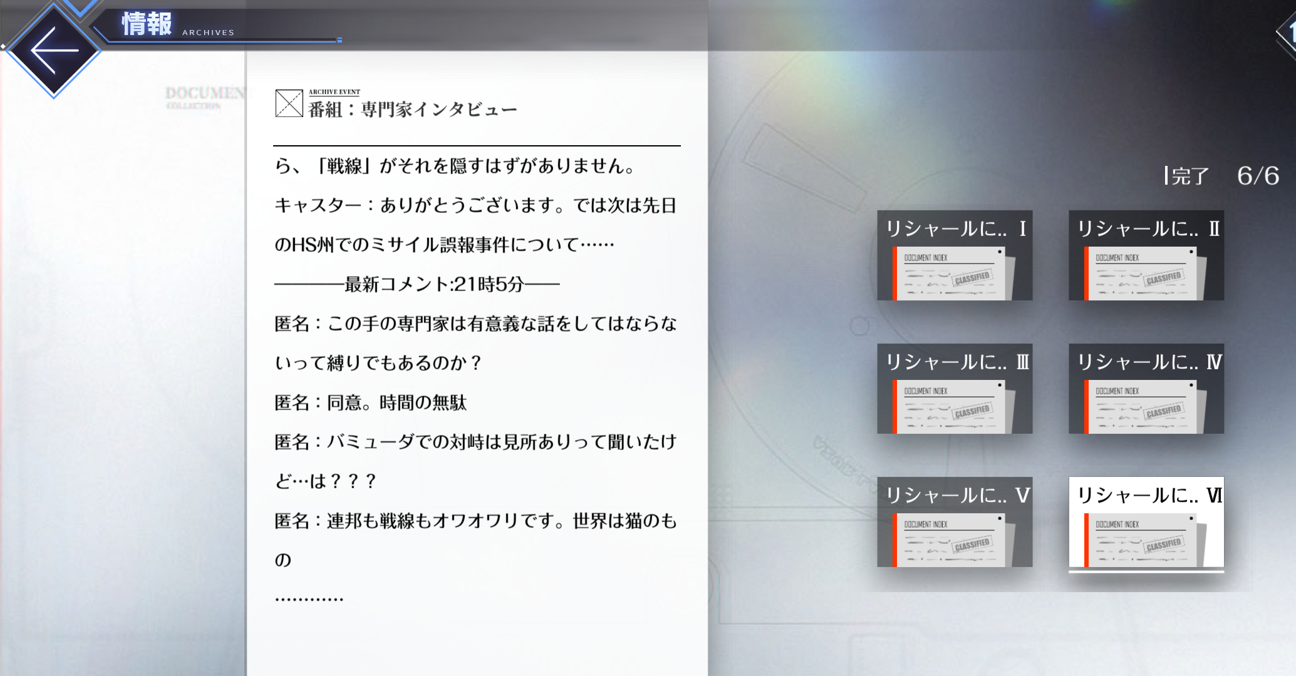Open classified document リシャールに.. Ⅰ
Viewport: 1296px width, 676px height.
tap(955, 255)
